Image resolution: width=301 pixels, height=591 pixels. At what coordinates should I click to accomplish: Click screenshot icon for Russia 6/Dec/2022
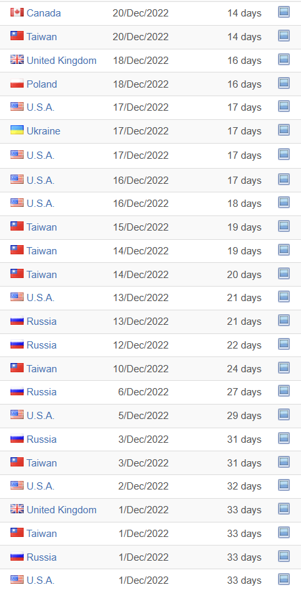(x=284, y=391)
